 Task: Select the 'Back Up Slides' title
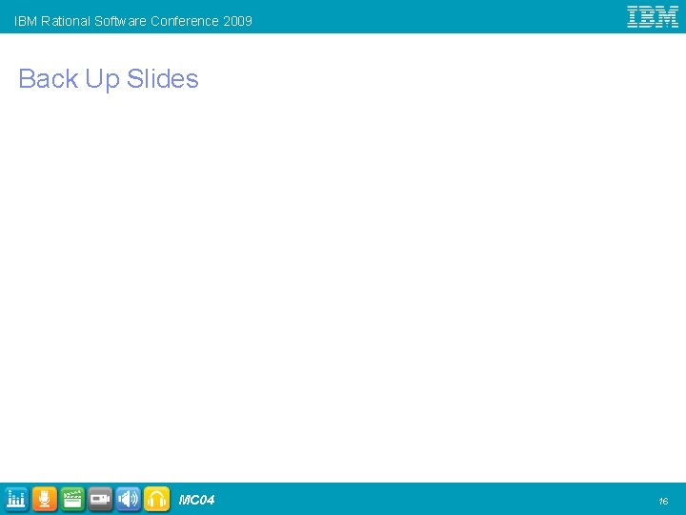(109, 79)
